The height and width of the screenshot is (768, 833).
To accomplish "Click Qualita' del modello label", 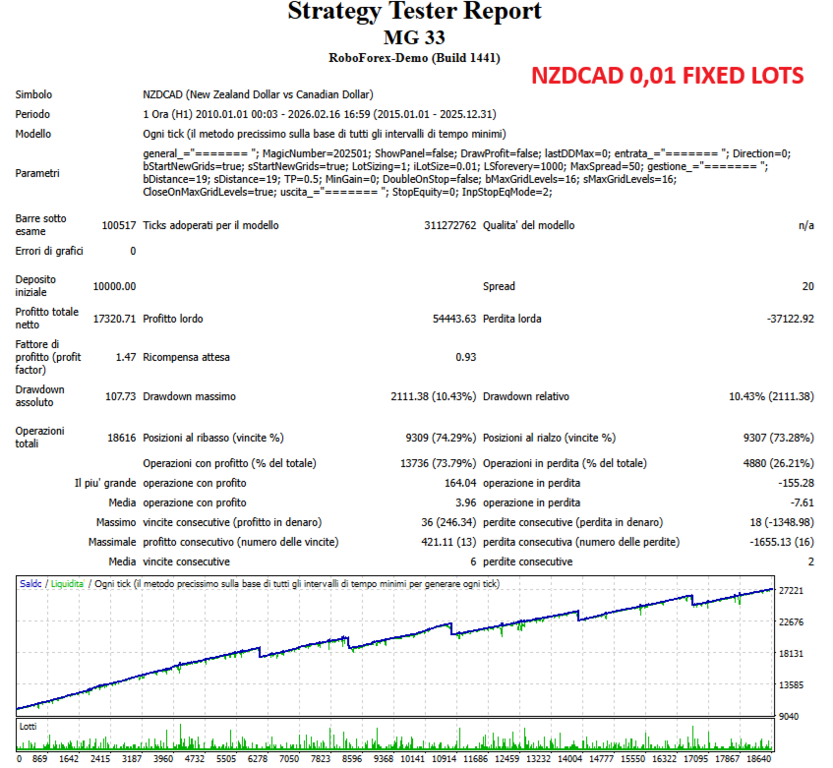I will tap(528, 225).
